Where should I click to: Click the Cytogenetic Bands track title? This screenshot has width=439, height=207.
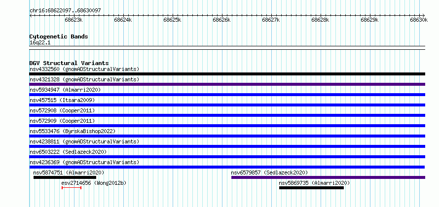(x=59, y=36)
